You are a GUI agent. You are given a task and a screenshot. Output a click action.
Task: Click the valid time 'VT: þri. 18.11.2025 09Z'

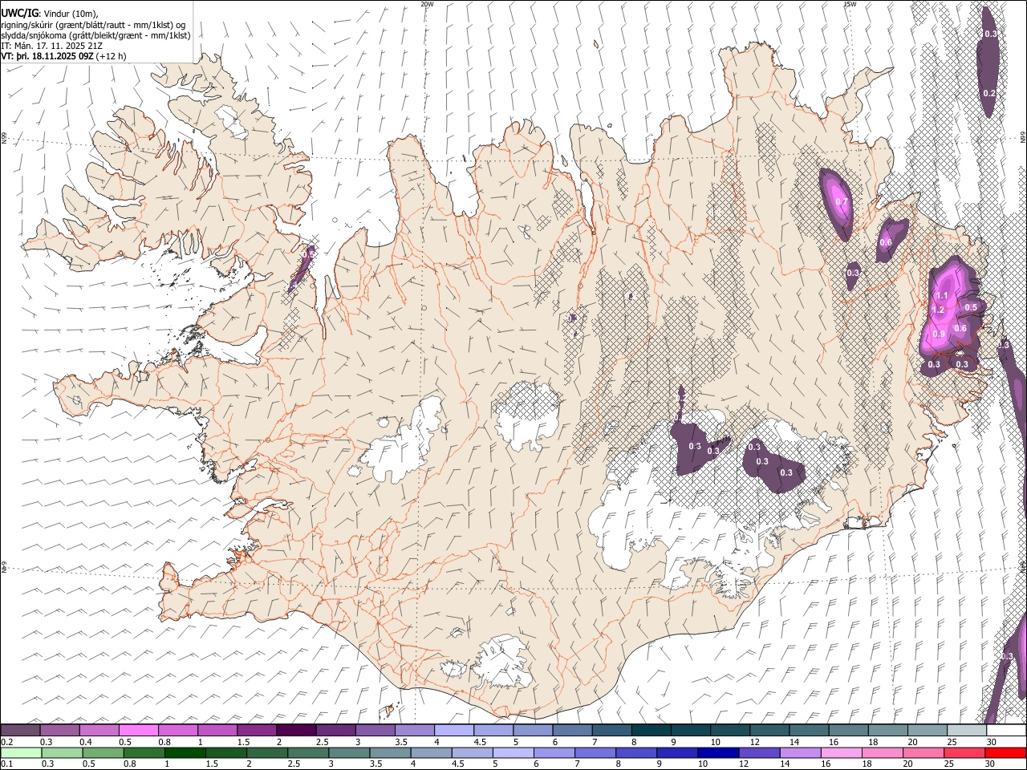pos(47,56)
